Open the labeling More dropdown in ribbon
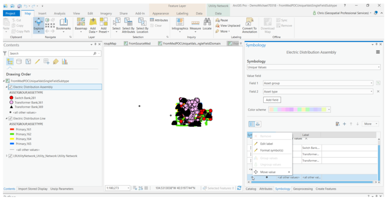The height and width of the screenshot is (199, 387). (222, 31)
